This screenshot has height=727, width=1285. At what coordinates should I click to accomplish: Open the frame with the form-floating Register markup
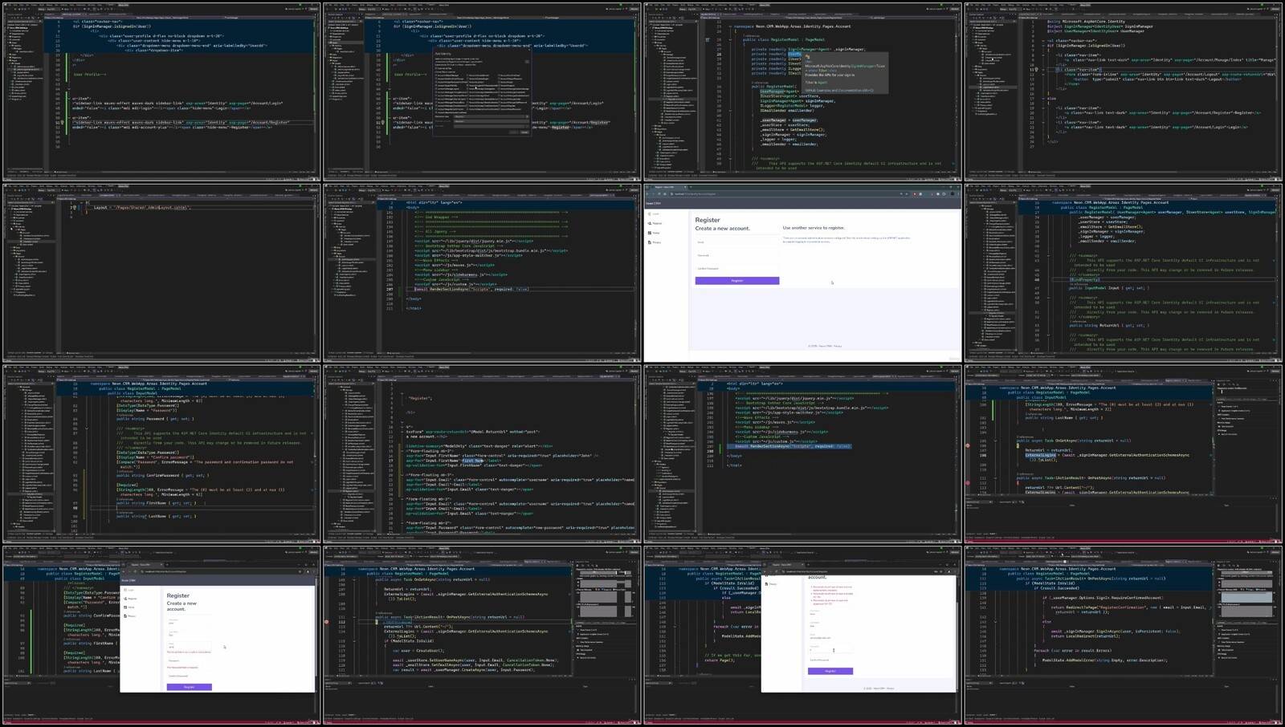[x=481, y=454]
